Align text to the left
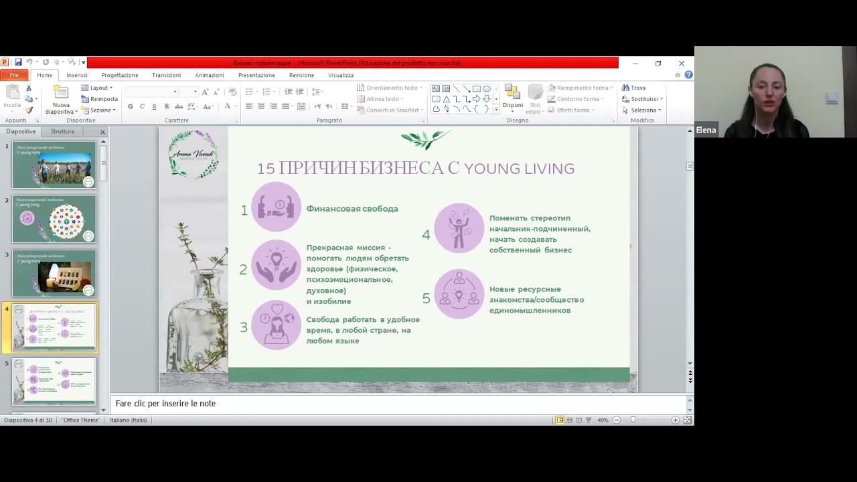The image size is (857, 482). click(249, 106)
